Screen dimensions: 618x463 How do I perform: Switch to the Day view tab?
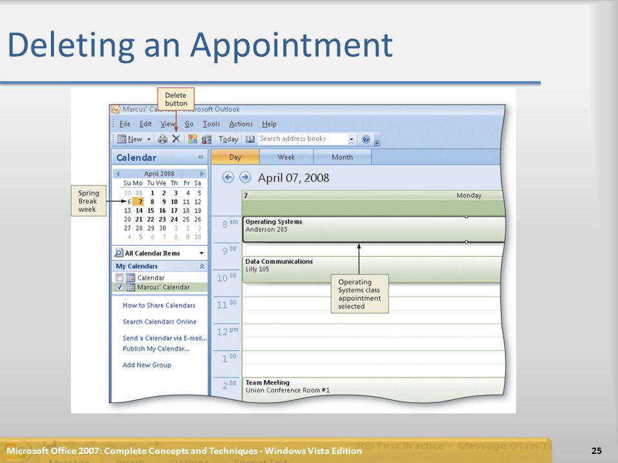click(x=236, y=157)
